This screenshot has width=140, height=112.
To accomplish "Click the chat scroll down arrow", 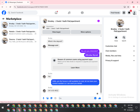I will pos(101,94).
